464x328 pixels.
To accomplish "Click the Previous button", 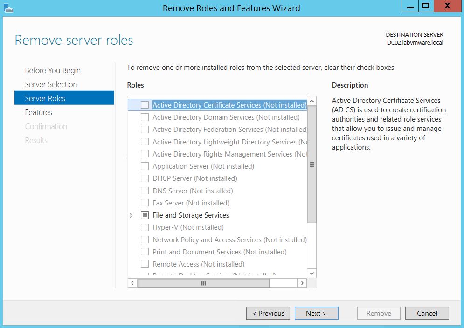I will (268, 313).
